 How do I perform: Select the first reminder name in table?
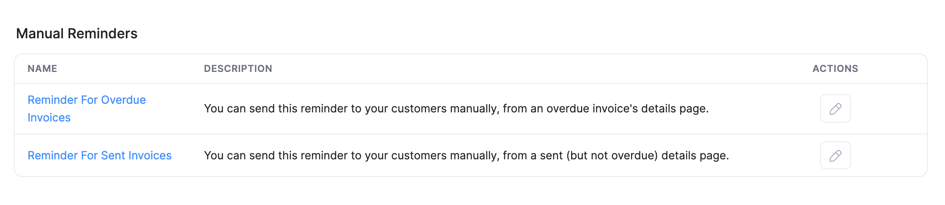click(x=87, y=100)
